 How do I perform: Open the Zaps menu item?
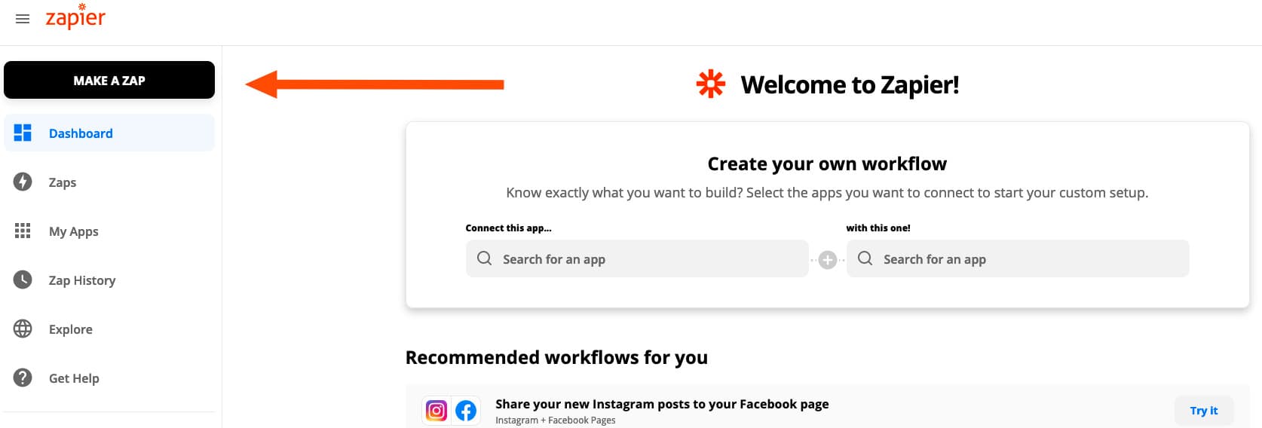tap(63, 182)
